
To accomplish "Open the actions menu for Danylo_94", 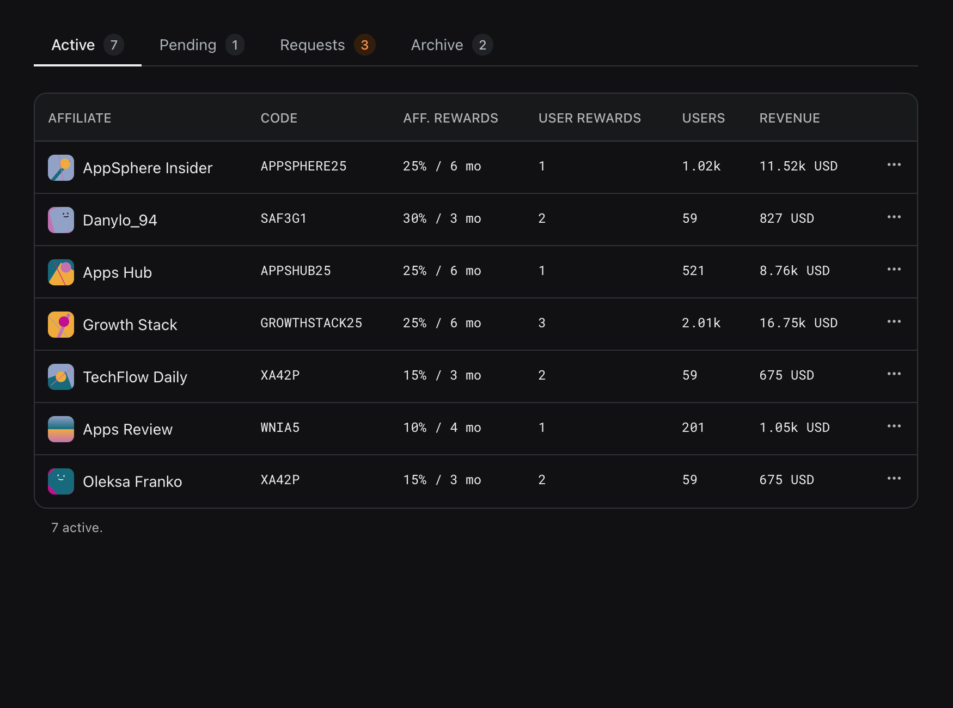I will (x=894, y=217).
